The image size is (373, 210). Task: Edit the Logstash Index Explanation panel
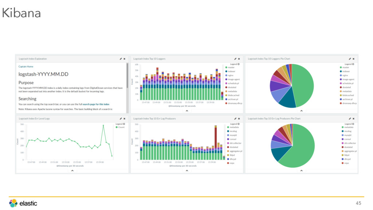[121, 59]
